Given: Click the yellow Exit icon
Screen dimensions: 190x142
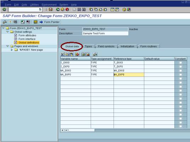Looking at the screenshot, I should 62,10.
